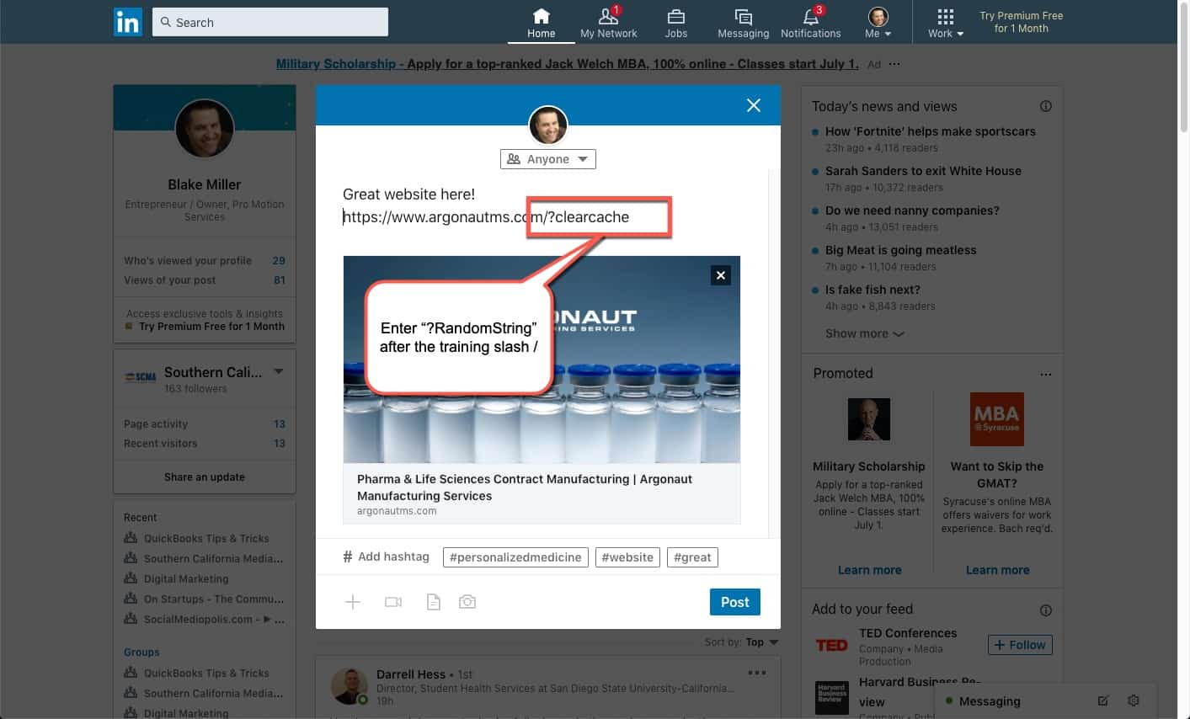Open 'Do we need nanny companies?' story
Screen dimensions: 1190x719
(x=912, y=210)
